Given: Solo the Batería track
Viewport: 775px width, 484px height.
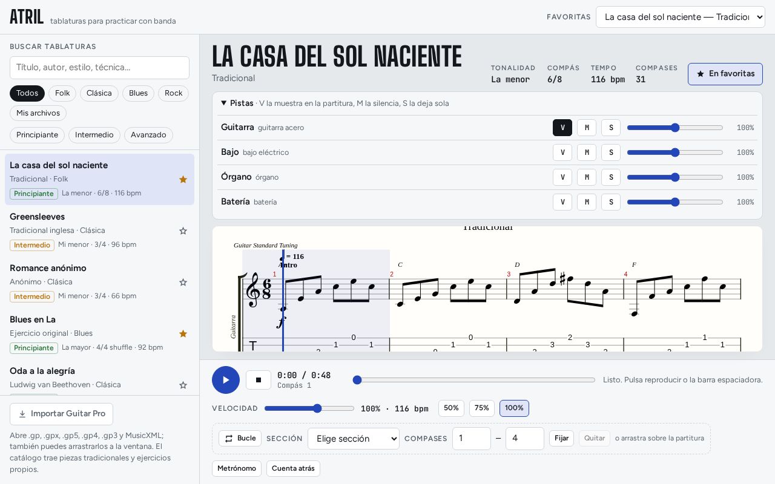Looking at the screenshot, I should click(x=611, y=202).
